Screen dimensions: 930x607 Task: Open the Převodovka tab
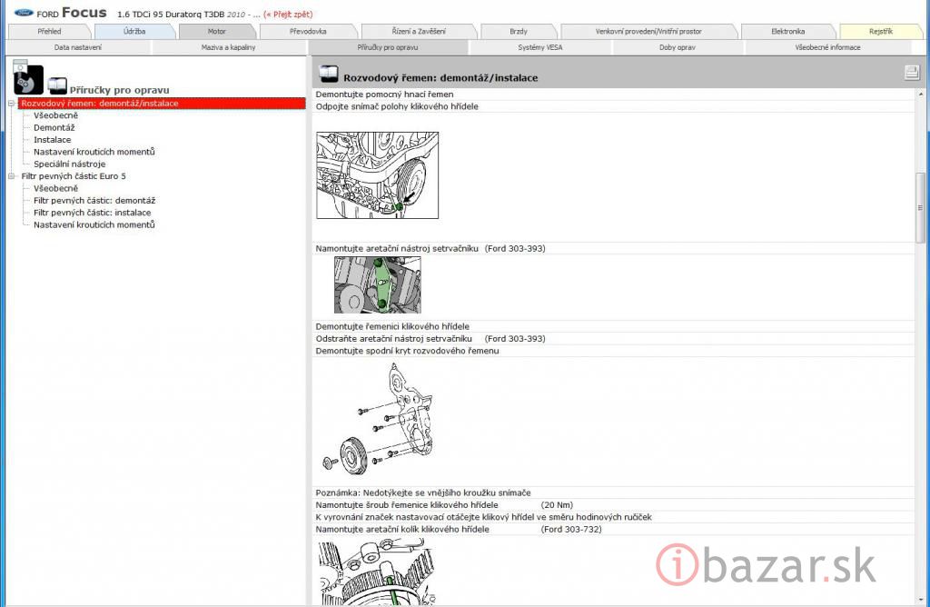coord(308,31)
